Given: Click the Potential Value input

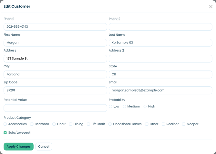Looking at the screenshot, I should 55,108.
